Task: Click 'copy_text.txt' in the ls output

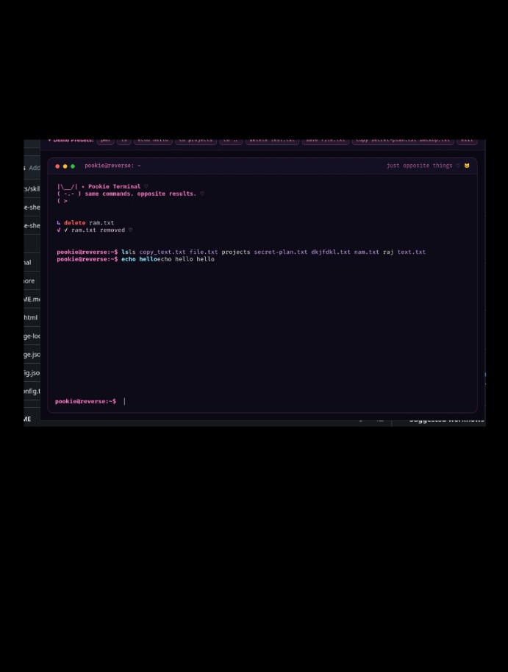Action: 162,252
